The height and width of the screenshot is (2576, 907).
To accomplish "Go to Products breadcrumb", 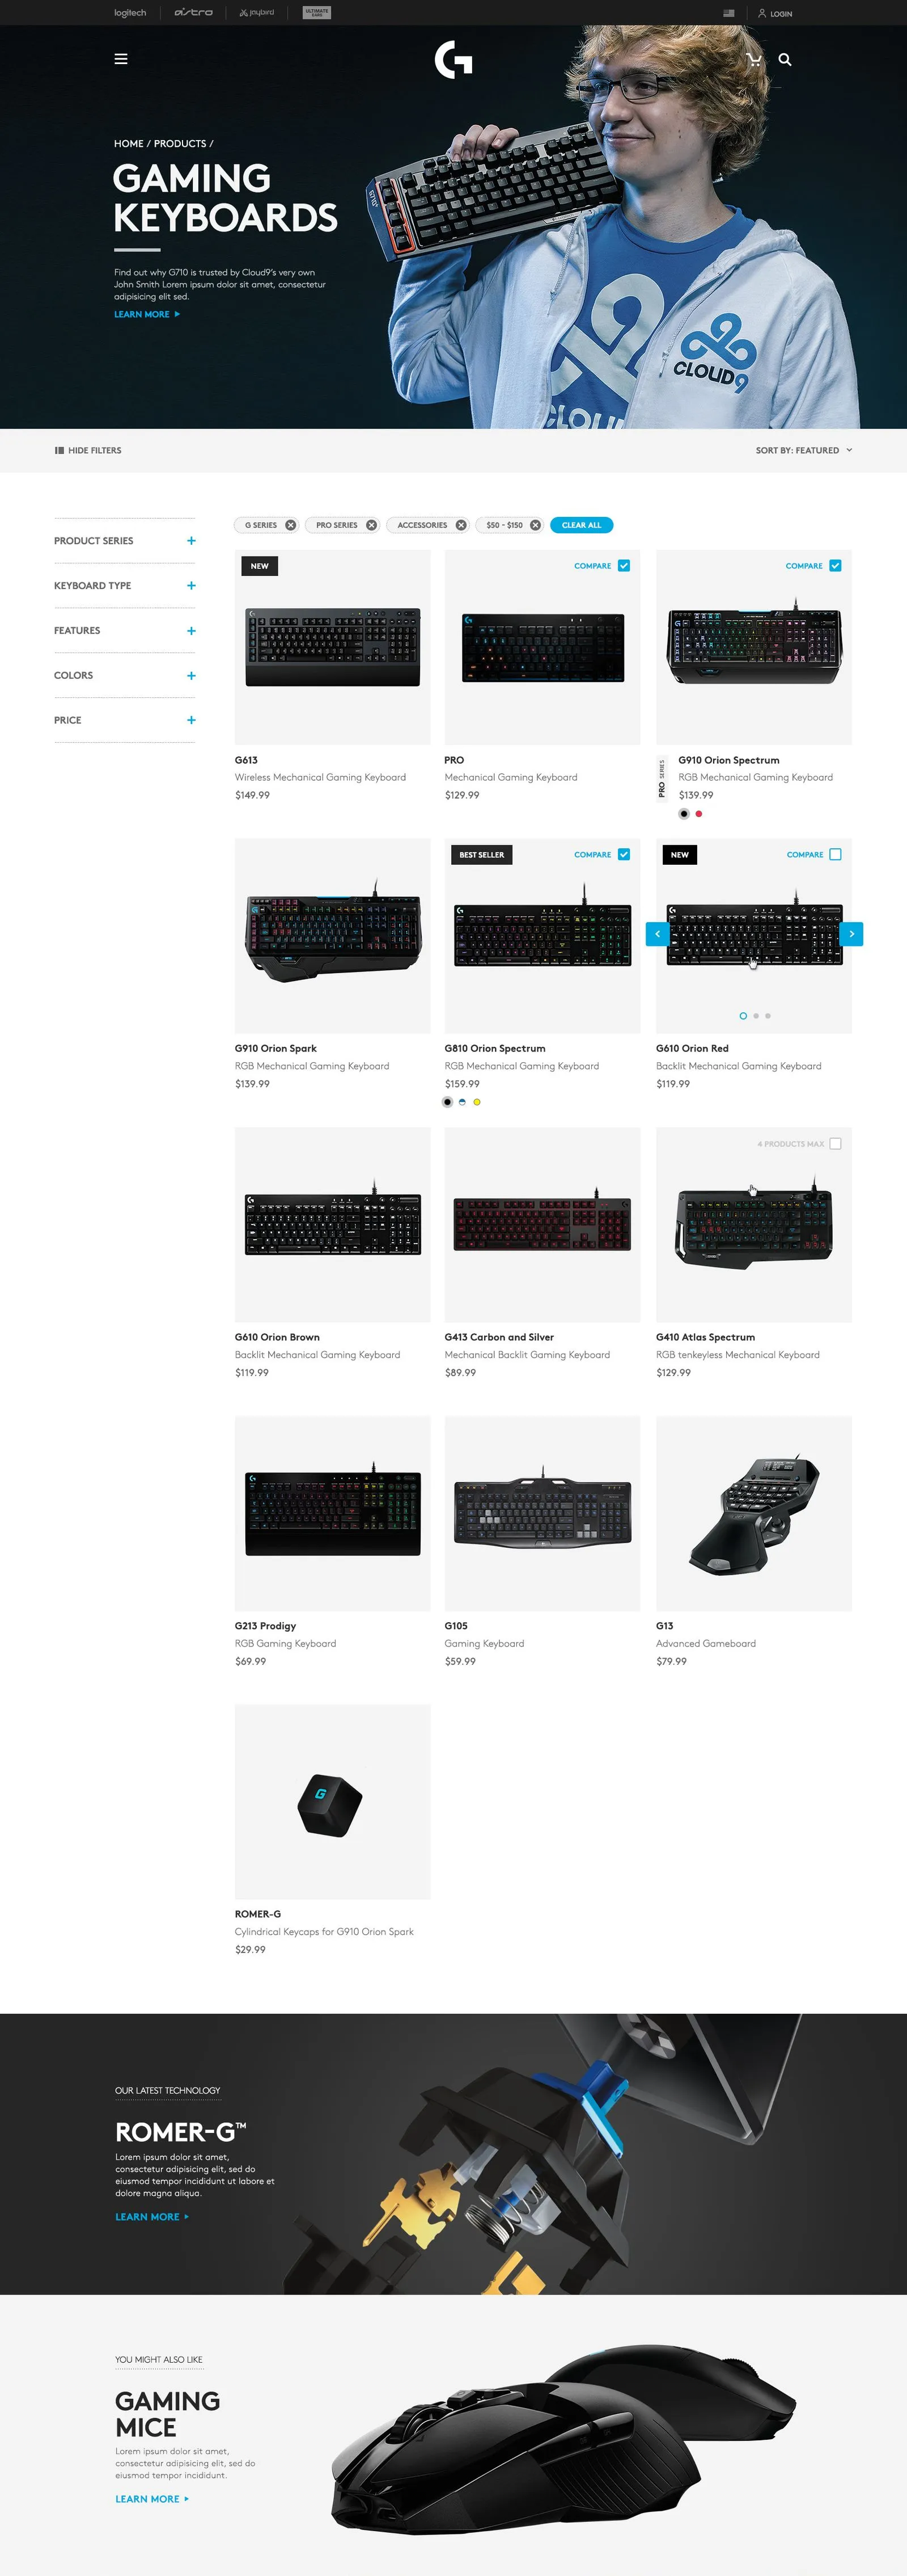I will click(x=180, y=144).
